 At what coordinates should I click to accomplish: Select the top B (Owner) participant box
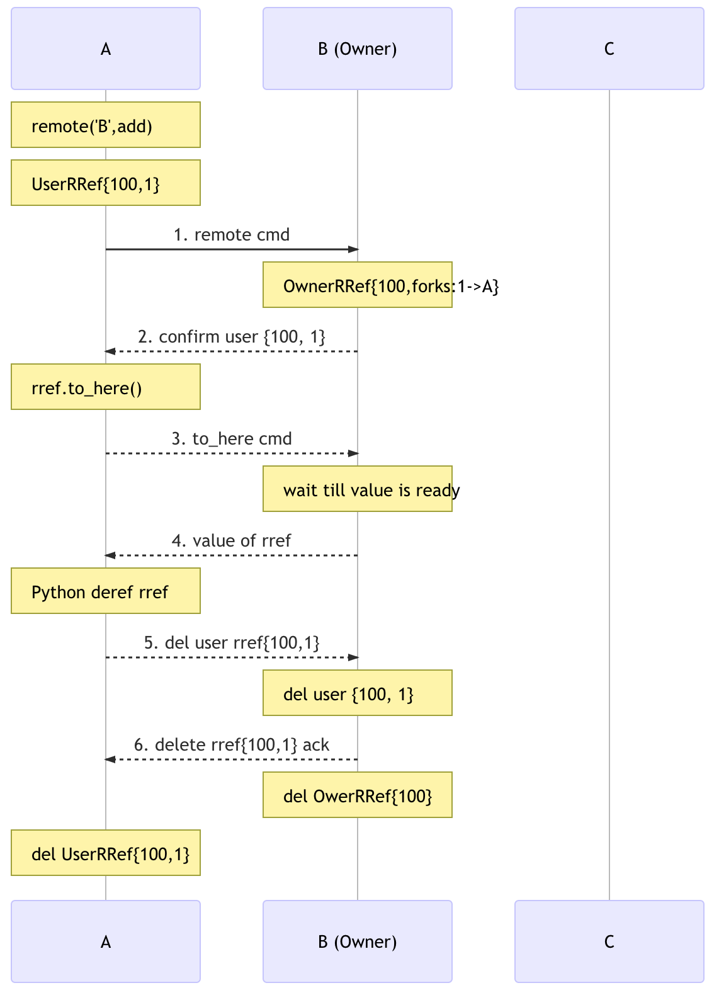click(358, 48)
